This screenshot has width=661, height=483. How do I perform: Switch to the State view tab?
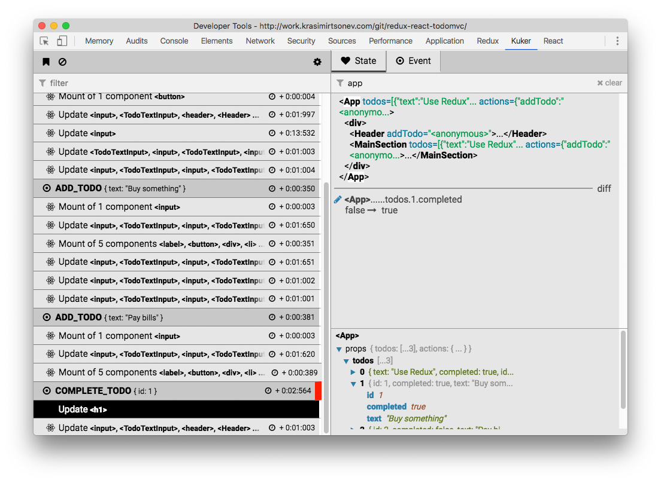[x=359, y=61]
